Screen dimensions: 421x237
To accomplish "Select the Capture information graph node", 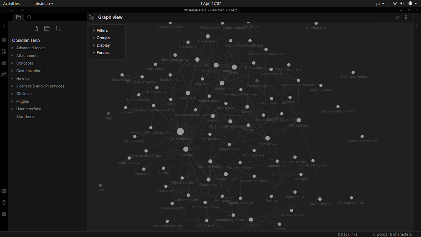I will click(x=362, y=136).
